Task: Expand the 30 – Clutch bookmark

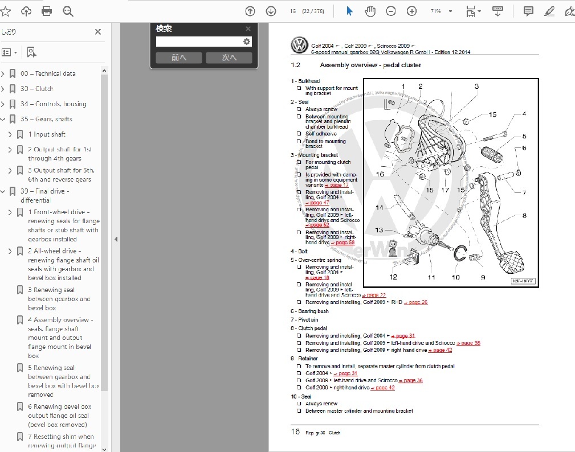Action: coord(3,89)
